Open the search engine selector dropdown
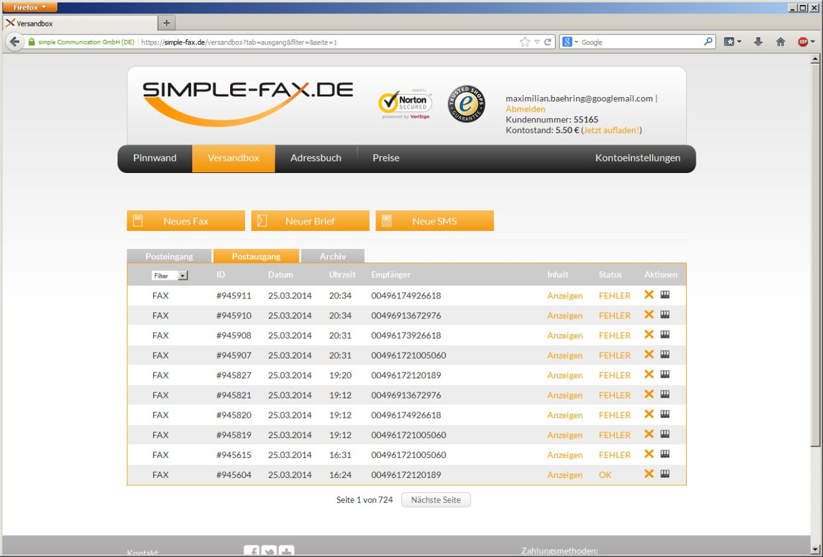The height and width of the screenshot is (557, 823). (570, 42)
